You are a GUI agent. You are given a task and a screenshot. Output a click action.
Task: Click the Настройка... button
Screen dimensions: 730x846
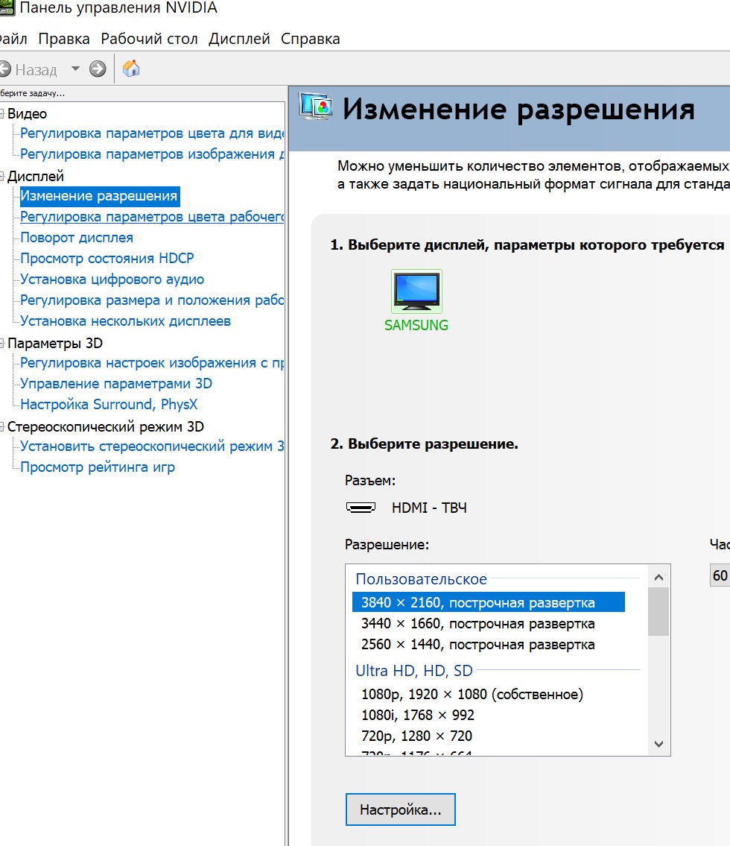coord(400,809)
